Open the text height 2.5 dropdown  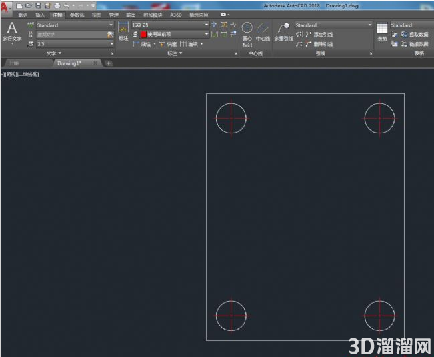75,44
